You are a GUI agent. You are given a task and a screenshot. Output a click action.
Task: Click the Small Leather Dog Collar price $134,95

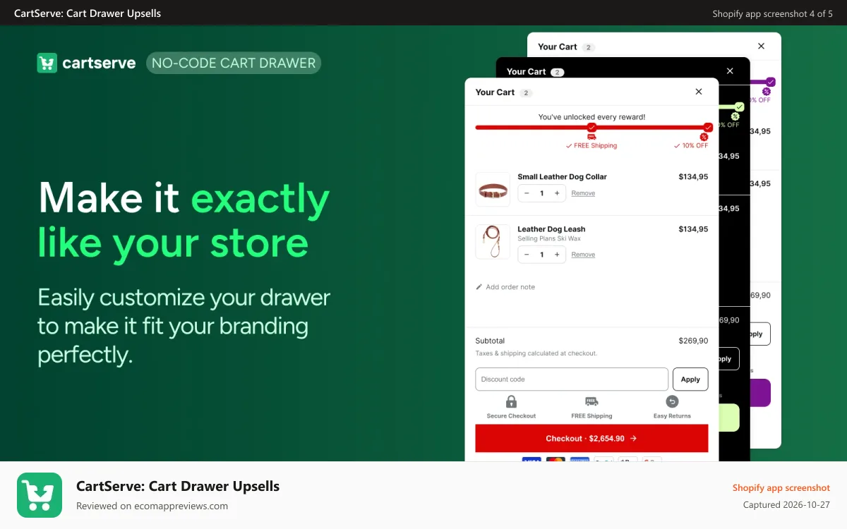tap(693, 177)
